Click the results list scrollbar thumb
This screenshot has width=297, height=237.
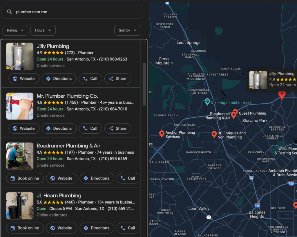click(144, 84)
